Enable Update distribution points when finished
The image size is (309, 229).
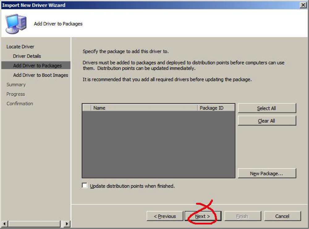[x=85, y=185]
